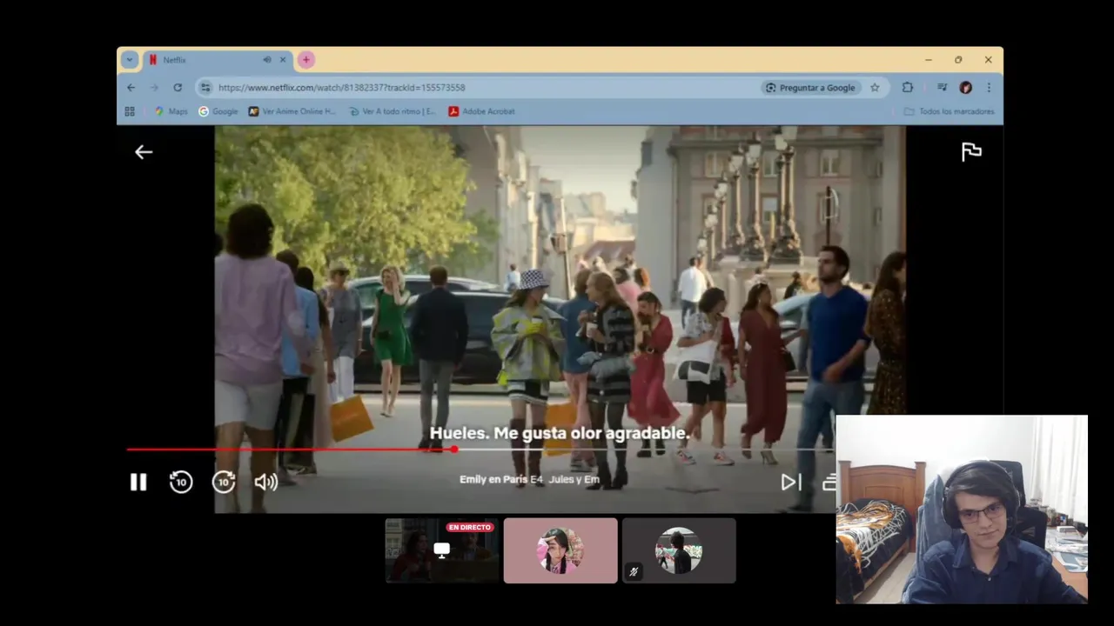The height and width of the screenshot is (626, 1114).
Task: View site information icon in address bar
Action: [205, 88]
